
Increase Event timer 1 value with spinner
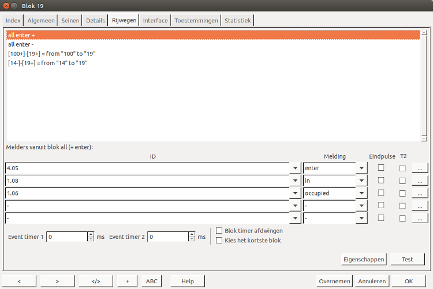(x=91, y=234)
